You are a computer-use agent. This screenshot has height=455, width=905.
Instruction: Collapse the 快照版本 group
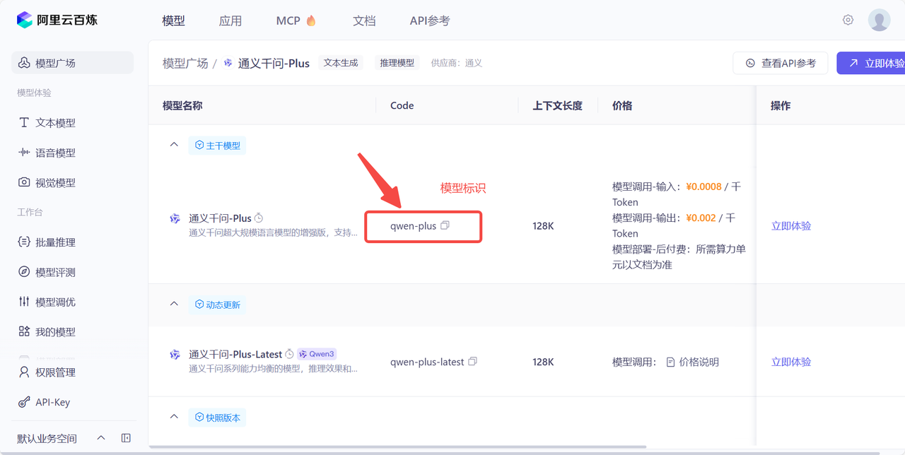[174, 417]
